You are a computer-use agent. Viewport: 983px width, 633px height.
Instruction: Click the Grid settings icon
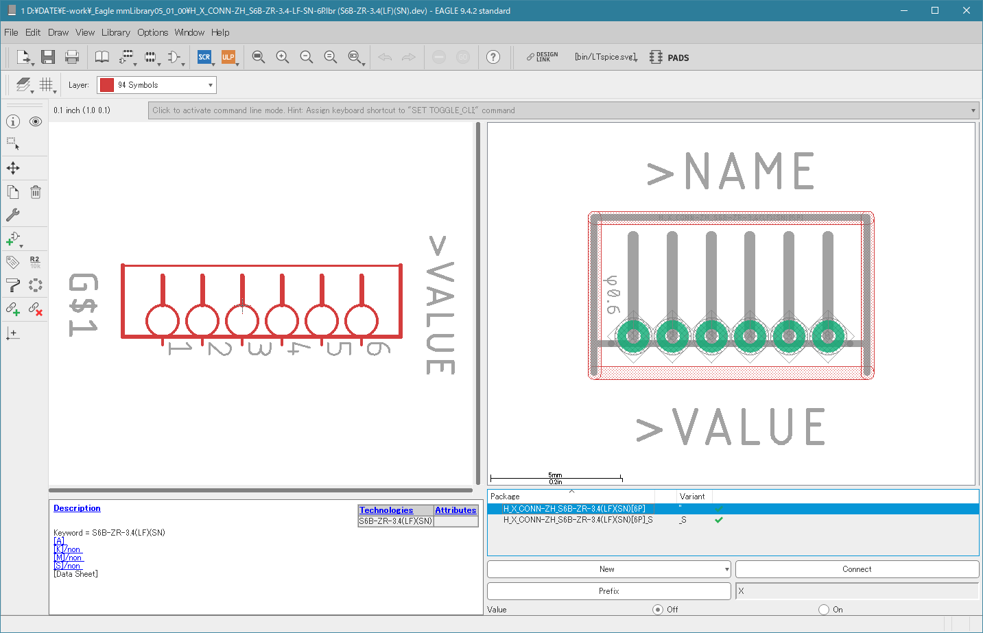coord(46,85)
